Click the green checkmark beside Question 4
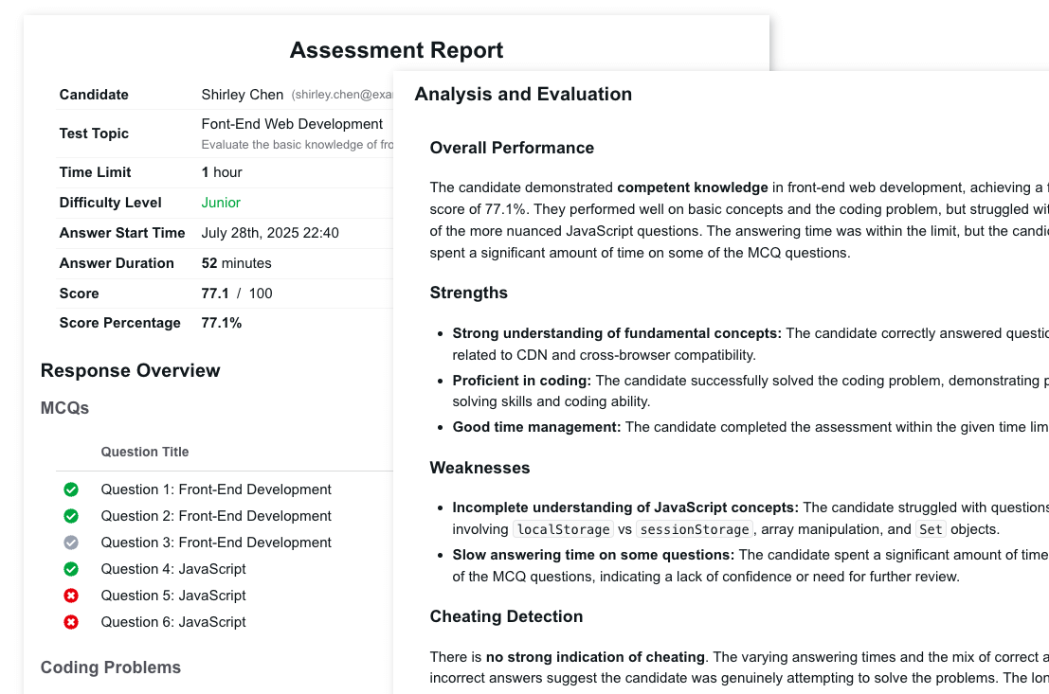1049x694 pixels. pyautogui.click(x=70, y=569)
